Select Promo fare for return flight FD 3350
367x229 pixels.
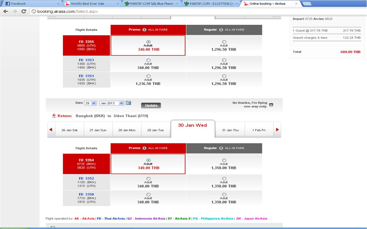[148, 195]
